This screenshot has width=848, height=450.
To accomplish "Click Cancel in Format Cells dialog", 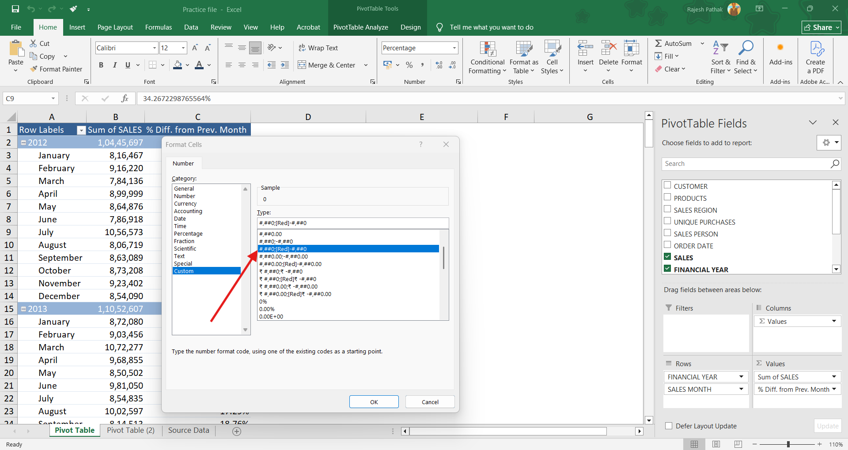I will point(430,402).
